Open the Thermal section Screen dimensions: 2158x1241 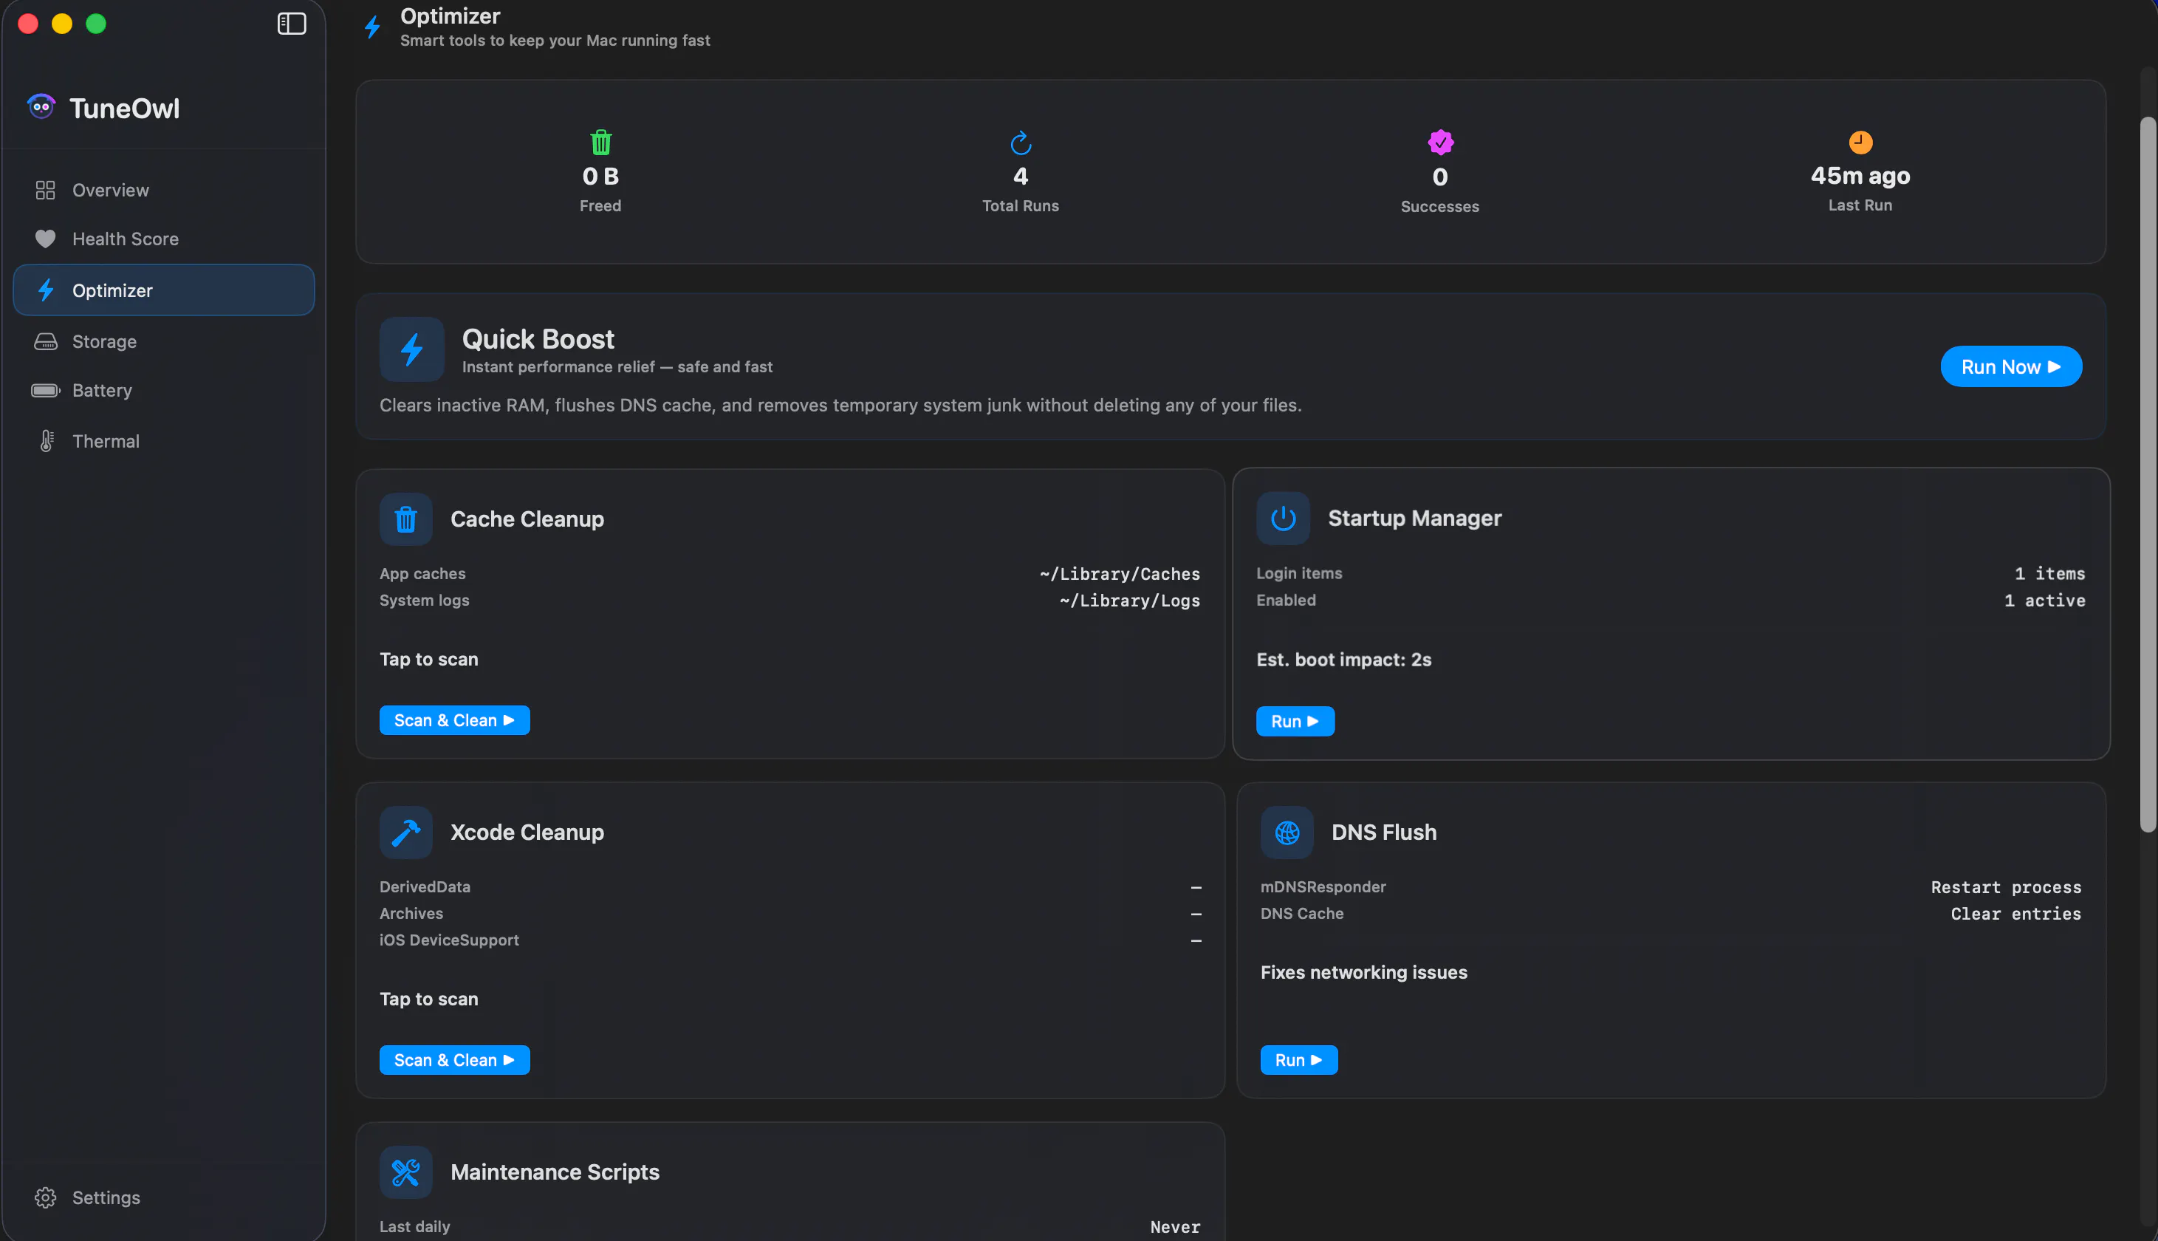163,442
